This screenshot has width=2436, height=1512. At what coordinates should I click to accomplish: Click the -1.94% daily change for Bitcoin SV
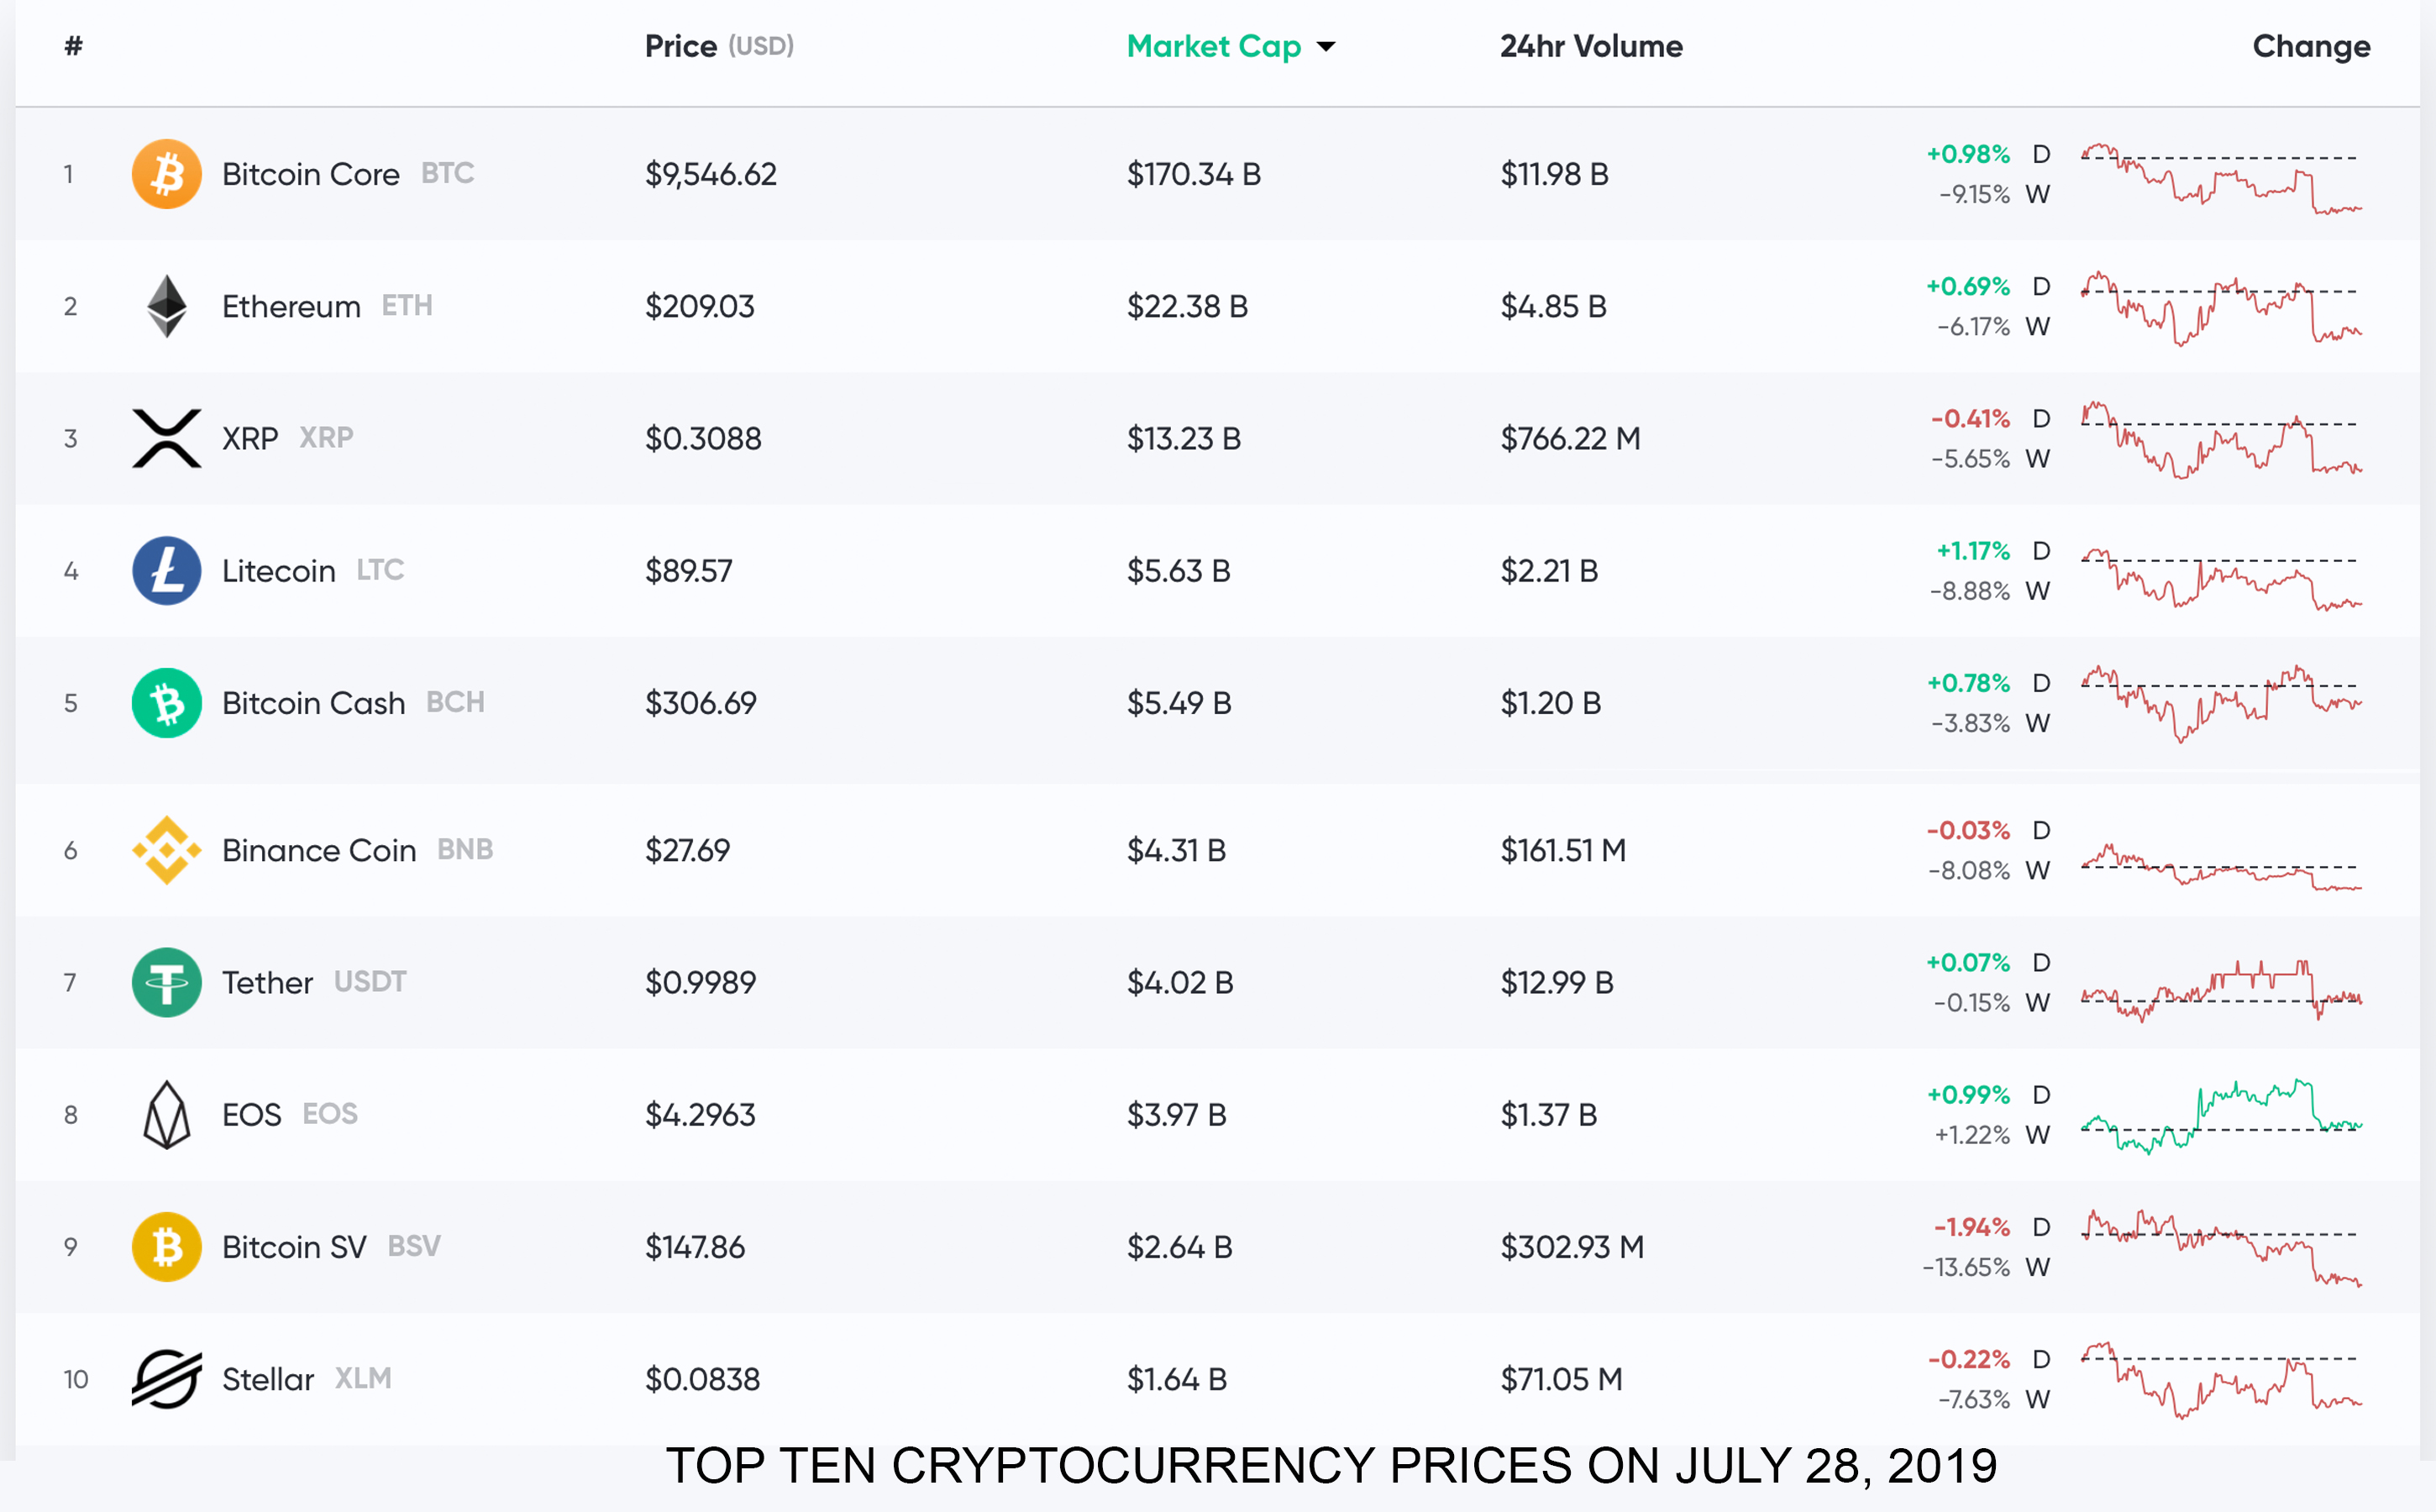[1971, 1227]
